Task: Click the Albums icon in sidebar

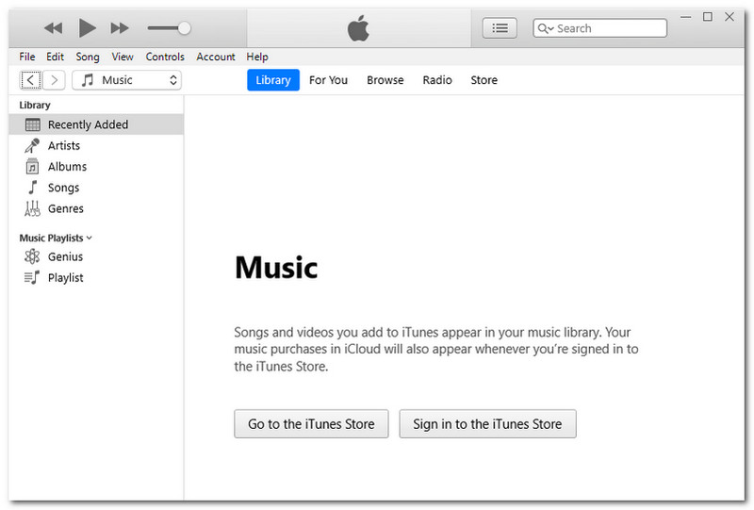Action: tap(32, 167)
